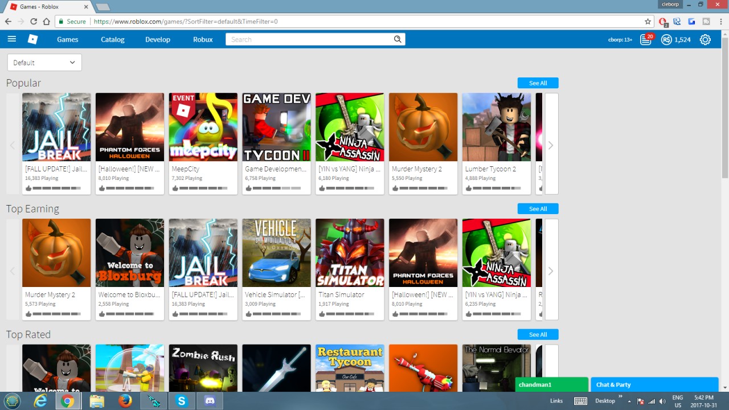Viewport: 729px width, 410px height.
Task: Show next games in Top Earning carousel
Action: [551, 271]
